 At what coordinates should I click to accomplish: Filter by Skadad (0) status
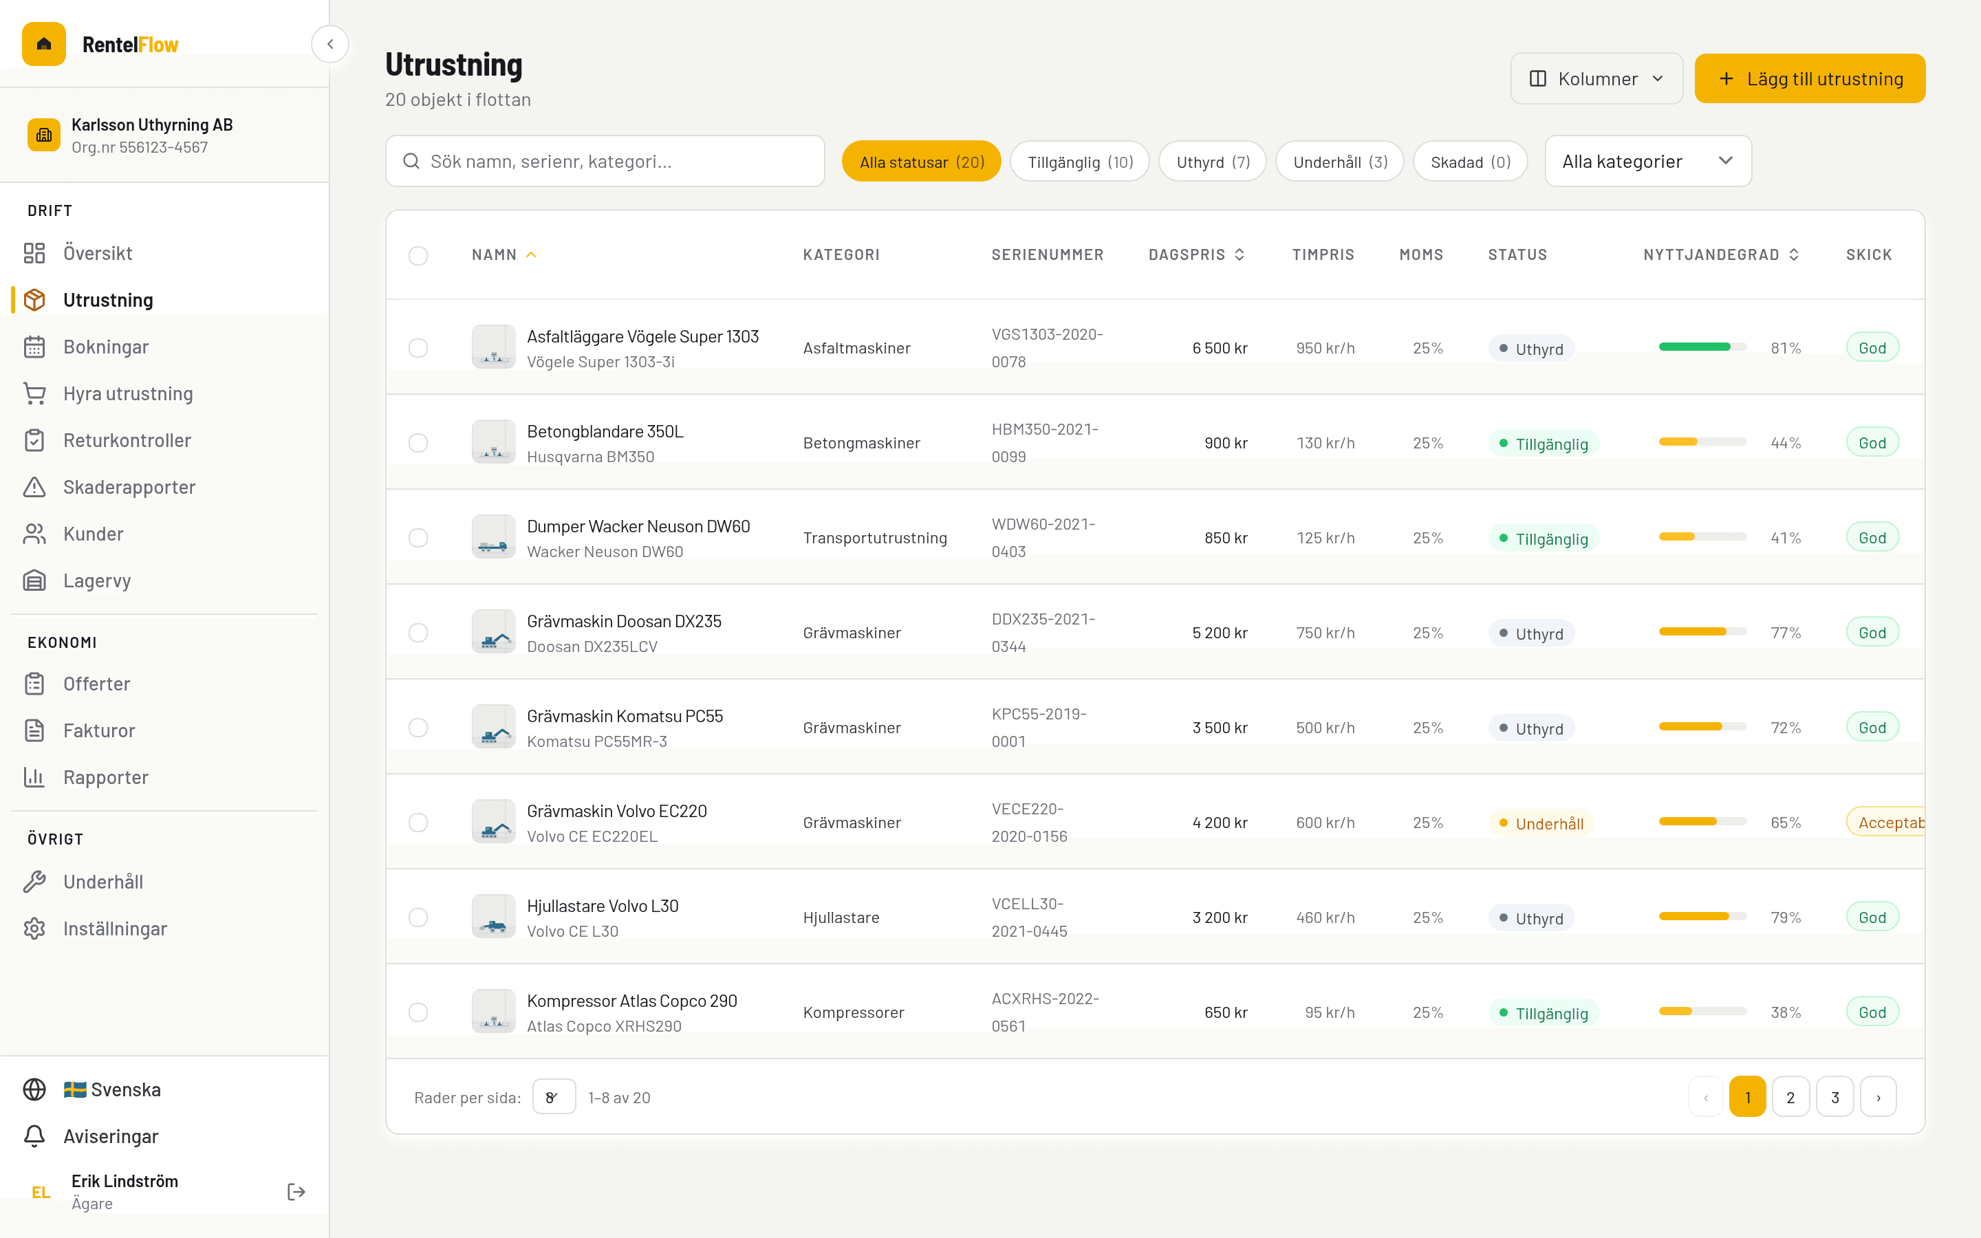tap(1470, 162)
